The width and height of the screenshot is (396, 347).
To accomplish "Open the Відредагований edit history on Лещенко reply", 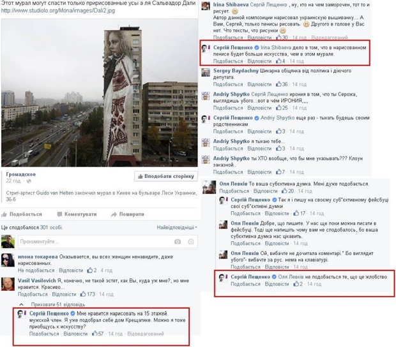I will [x=146, y=334].
